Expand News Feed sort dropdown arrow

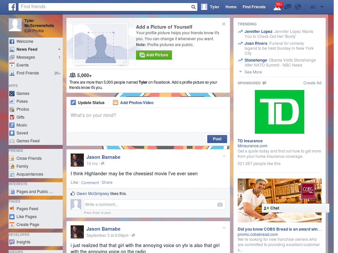(59, 49)
